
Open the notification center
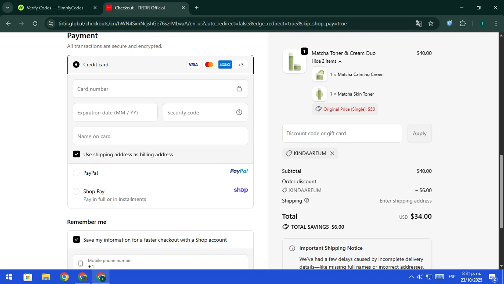point(493,277)
